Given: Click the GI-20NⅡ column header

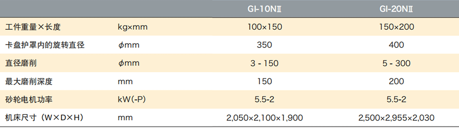Looking at the screenshot, I should pos(396,9).
